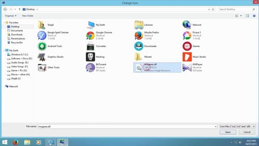Click the New folder button

[28, 16]
